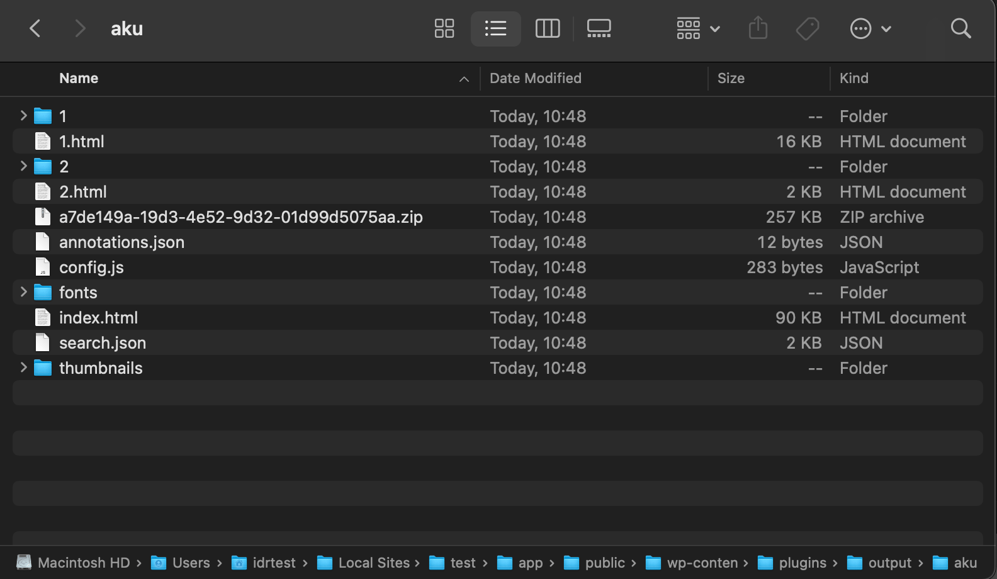Select the index.html file
This screenshot has width=997, height=579.
tap(98, 318)
